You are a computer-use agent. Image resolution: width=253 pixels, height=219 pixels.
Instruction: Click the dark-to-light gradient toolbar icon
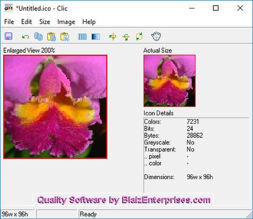(x=96, y=37)
